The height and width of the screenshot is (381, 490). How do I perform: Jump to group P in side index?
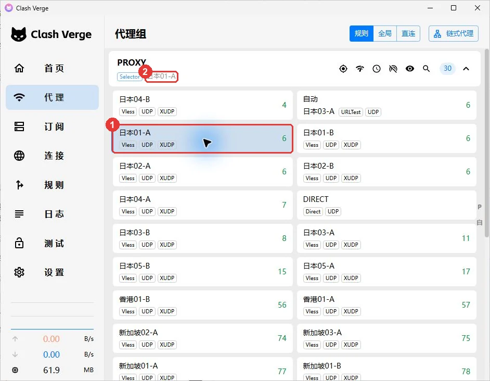pyautogui.click(x=480, y=207)
